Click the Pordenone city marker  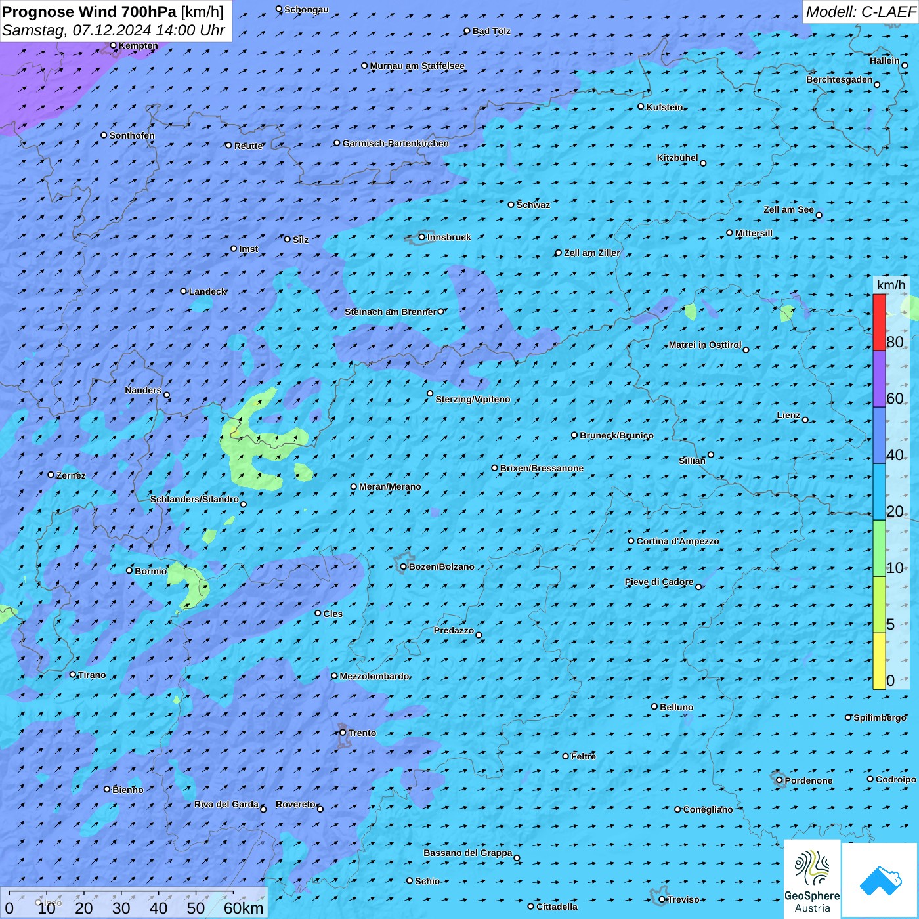tap(780, 780)
